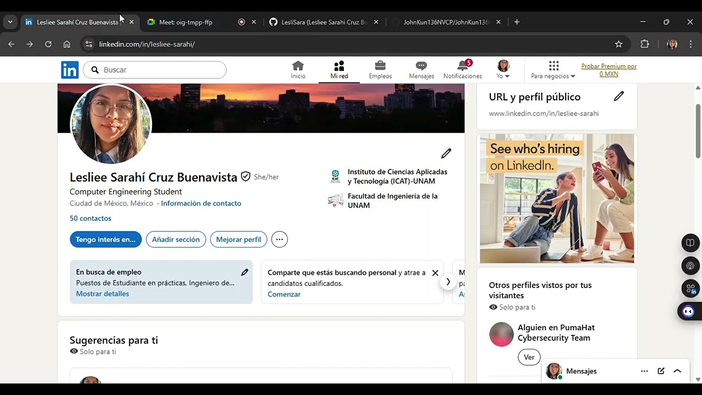Click the Facultad de Ingeniería logo icon
This screenshot has width=702, height=395.
tap(335, 200)
